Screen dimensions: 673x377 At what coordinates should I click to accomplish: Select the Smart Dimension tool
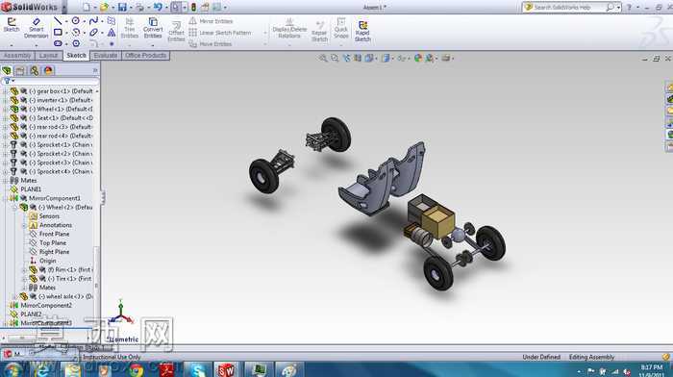[37, 28]
